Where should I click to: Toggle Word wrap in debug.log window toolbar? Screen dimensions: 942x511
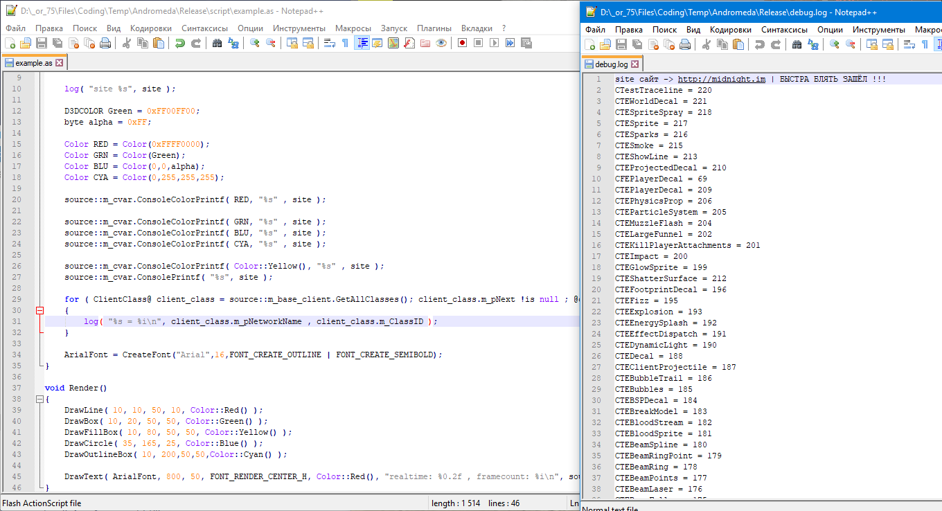click(909, 44)
